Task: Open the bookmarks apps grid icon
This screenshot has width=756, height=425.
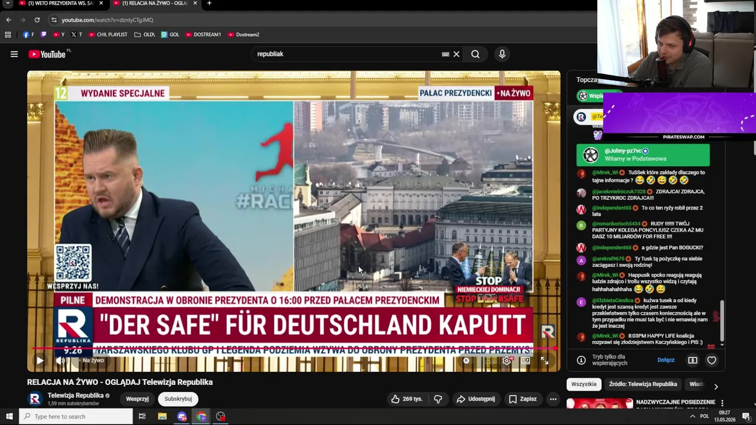Action: tap(8, 35)
